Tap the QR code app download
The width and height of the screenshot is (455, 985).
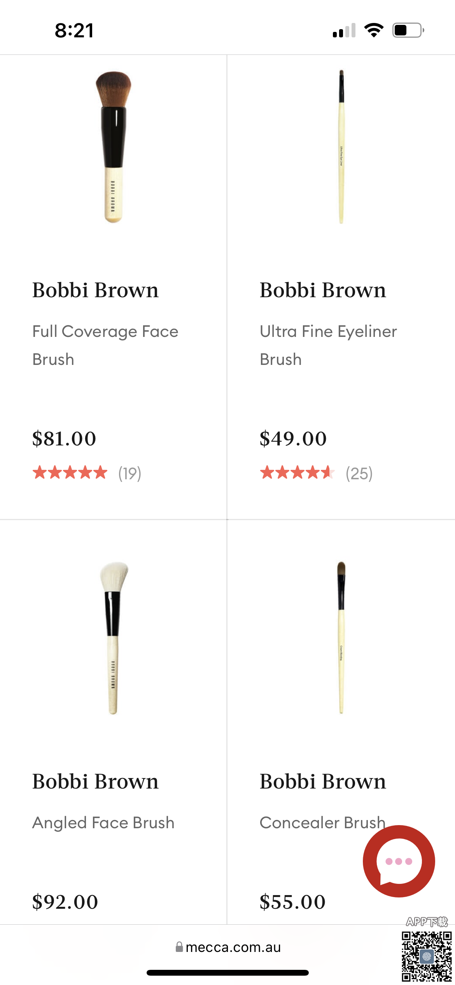pyautogui.click(x=426, y=956)
